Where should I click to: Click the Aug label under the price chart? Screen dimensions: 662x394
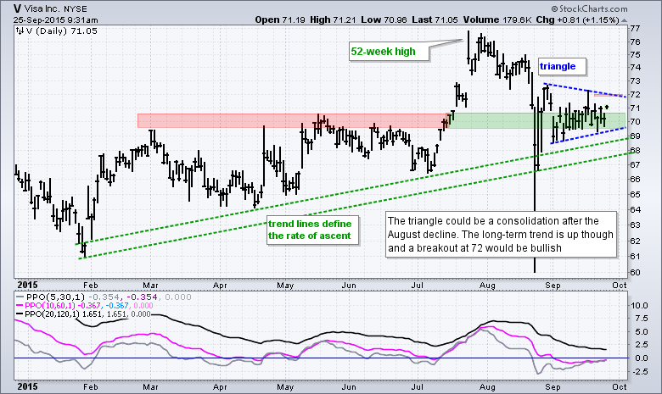point(487,286)
